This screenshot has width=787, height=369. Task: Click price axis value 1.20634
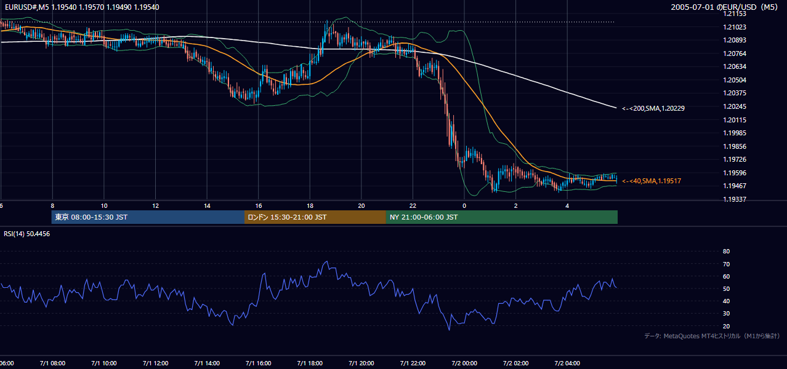pos(735,66)
